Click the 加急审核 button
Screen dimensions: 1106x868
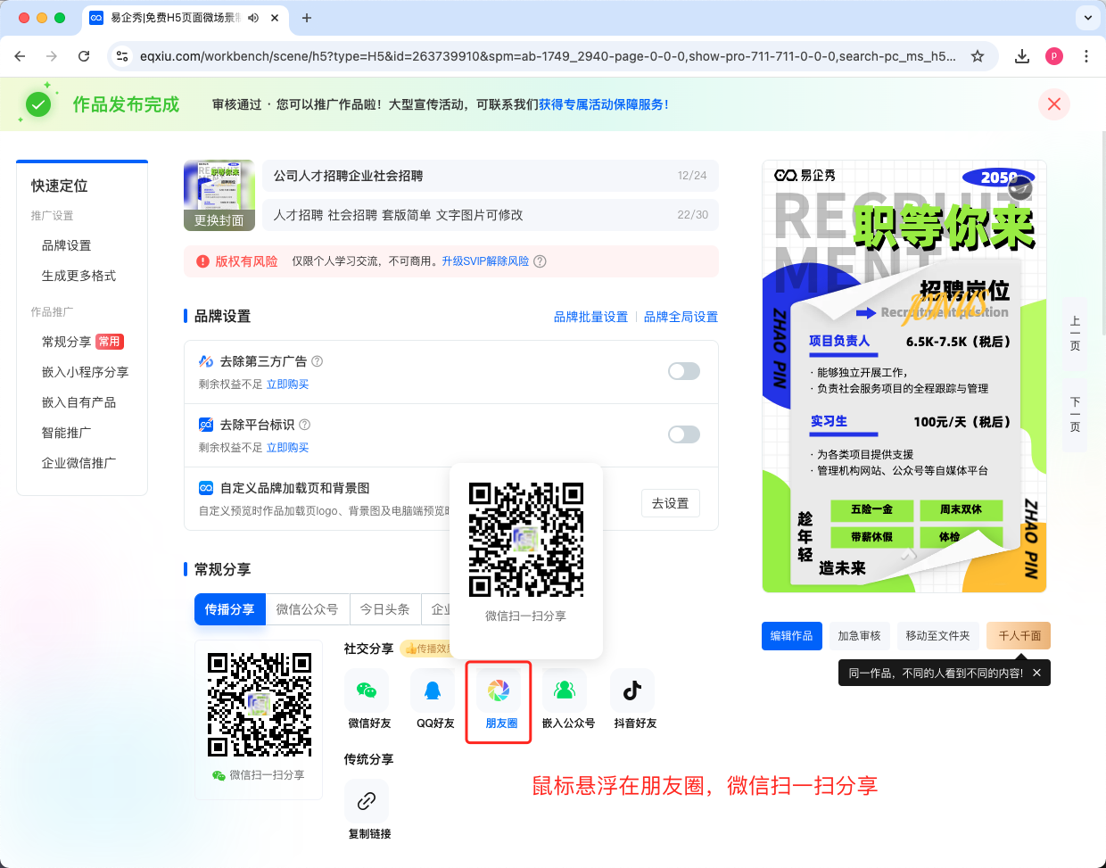(859, 636)
